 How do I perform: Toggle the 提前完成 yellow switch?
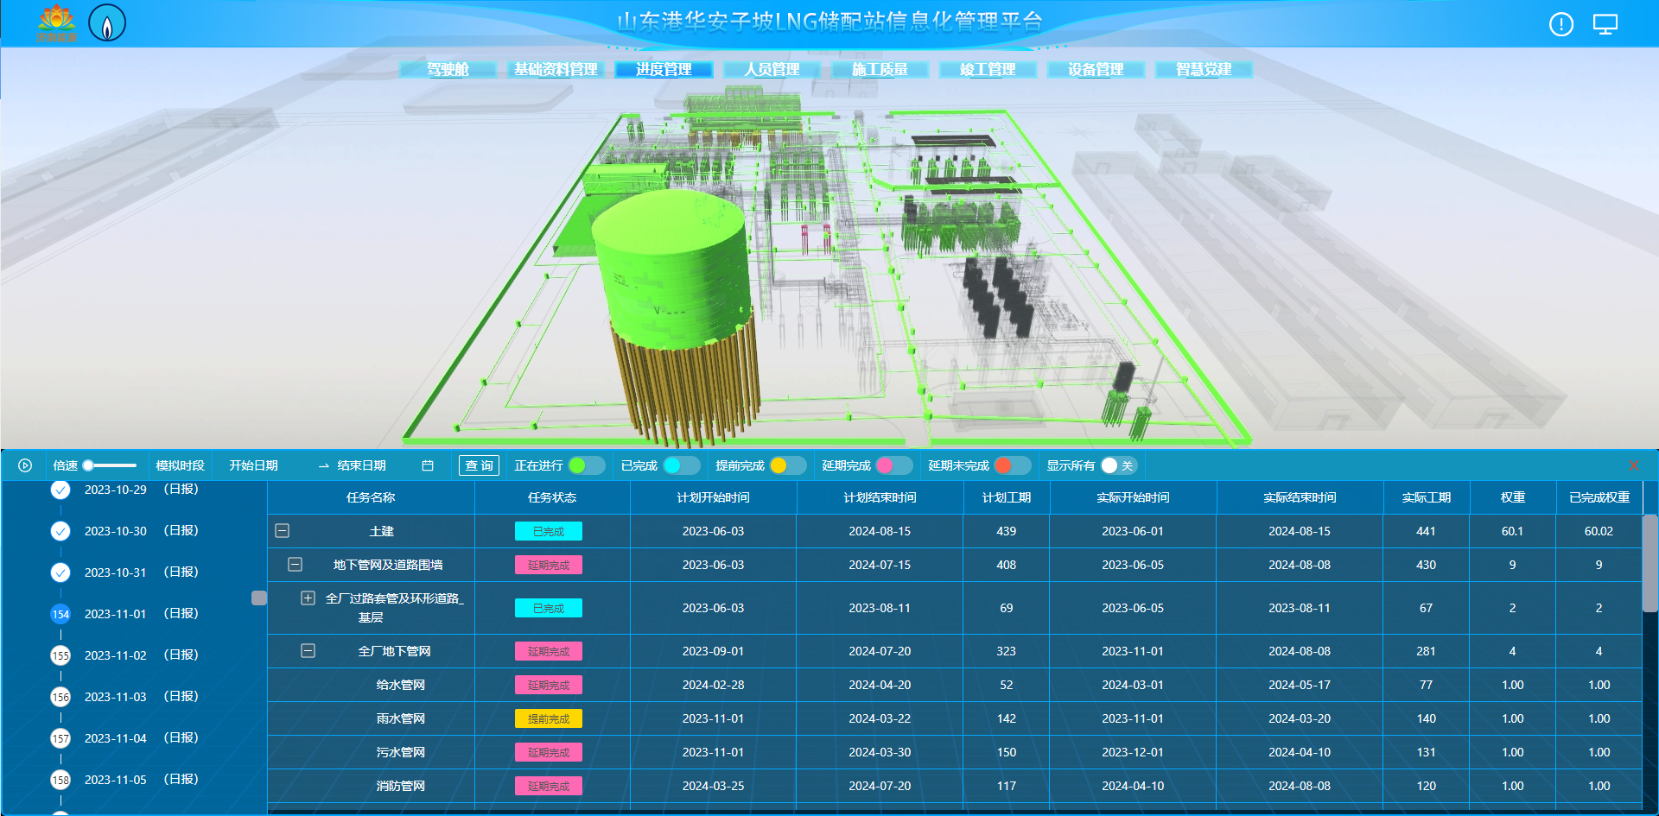click(x=787, y=465)
